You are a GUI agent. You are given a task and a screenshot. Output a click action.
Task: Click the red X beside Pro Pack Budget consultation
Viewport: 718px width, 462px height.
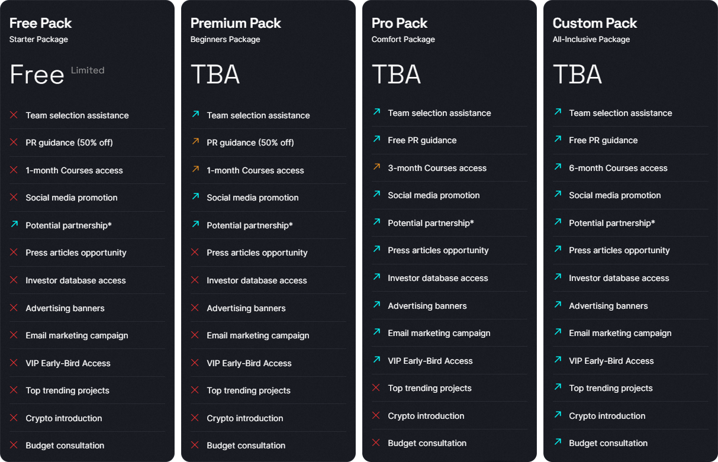coord(376,443)
